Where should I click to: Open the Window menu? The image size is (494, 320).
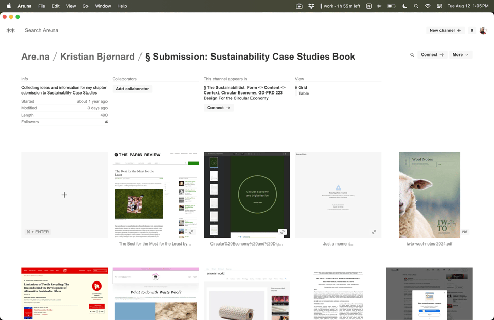click(103, 6)
